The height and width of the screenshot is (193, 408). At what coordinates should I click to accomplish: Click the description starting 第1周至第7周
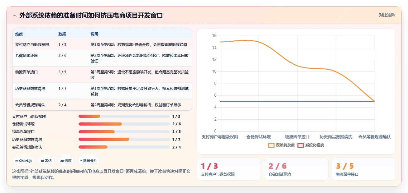140,91
